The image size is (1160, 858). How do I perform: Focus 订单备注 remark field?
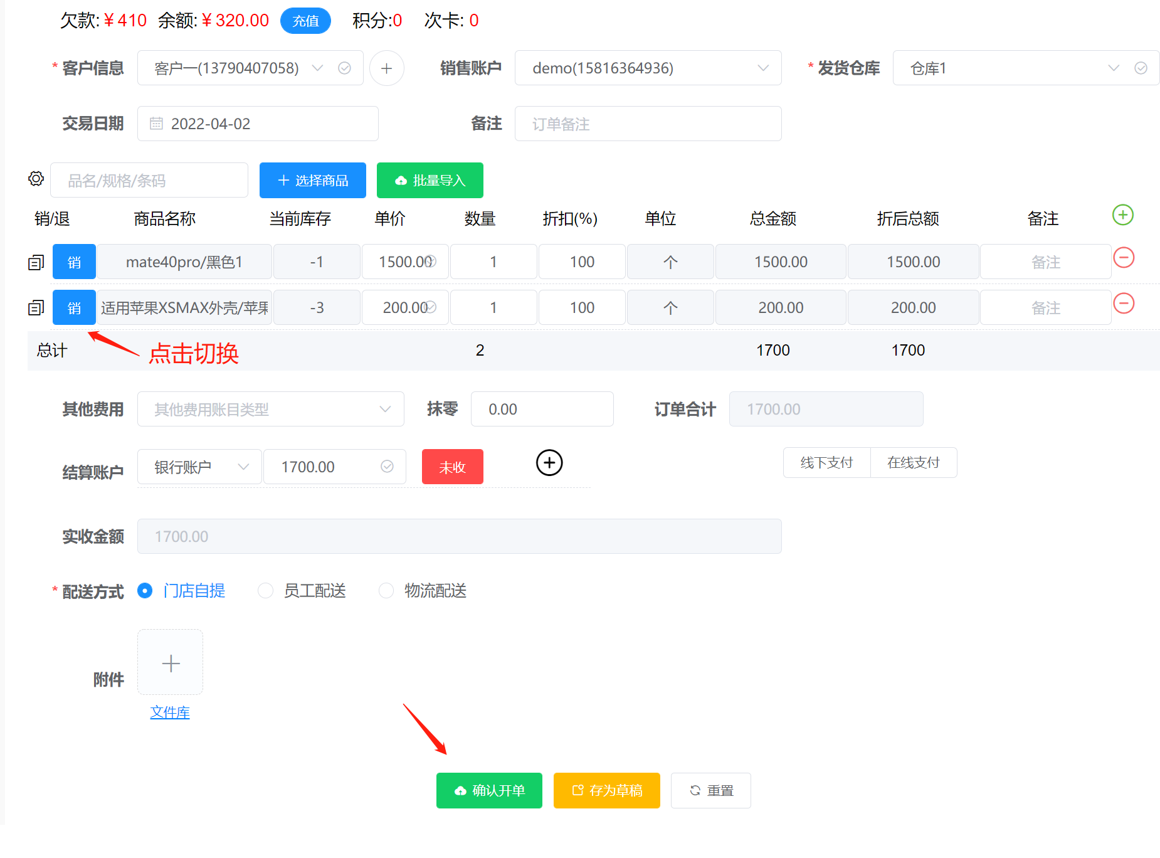coord(648,124)
